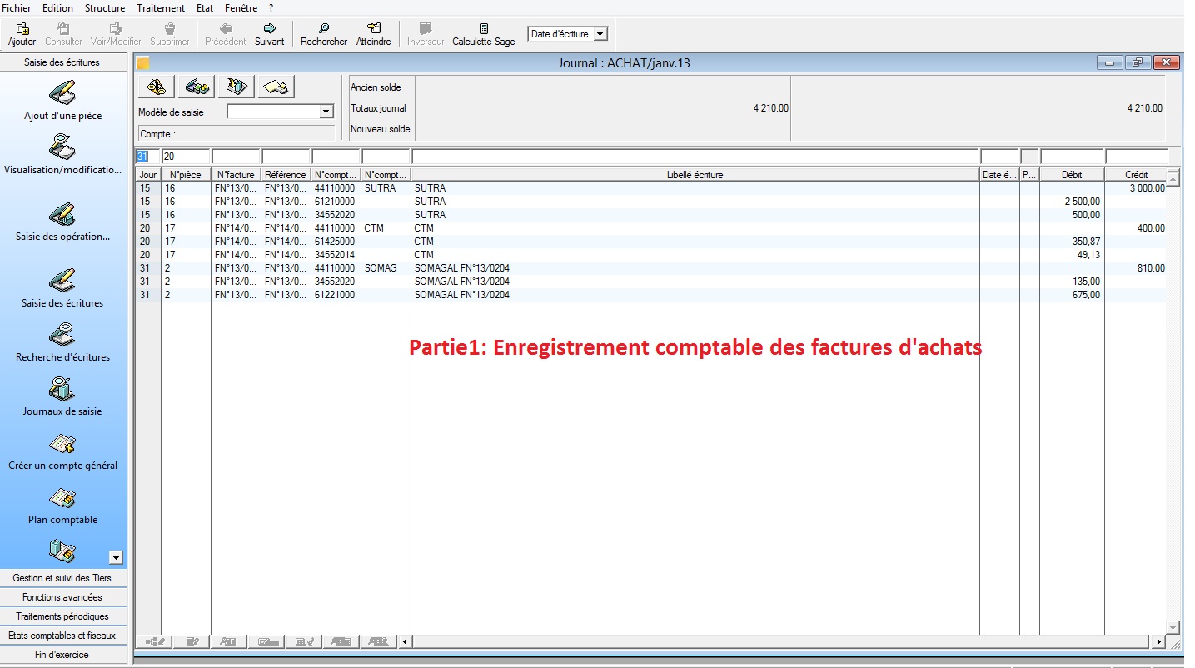The width and height of the screenshot is (1195, 668).
Task: Click the Suivant navigation icon
Action: (x=269, y=33)
